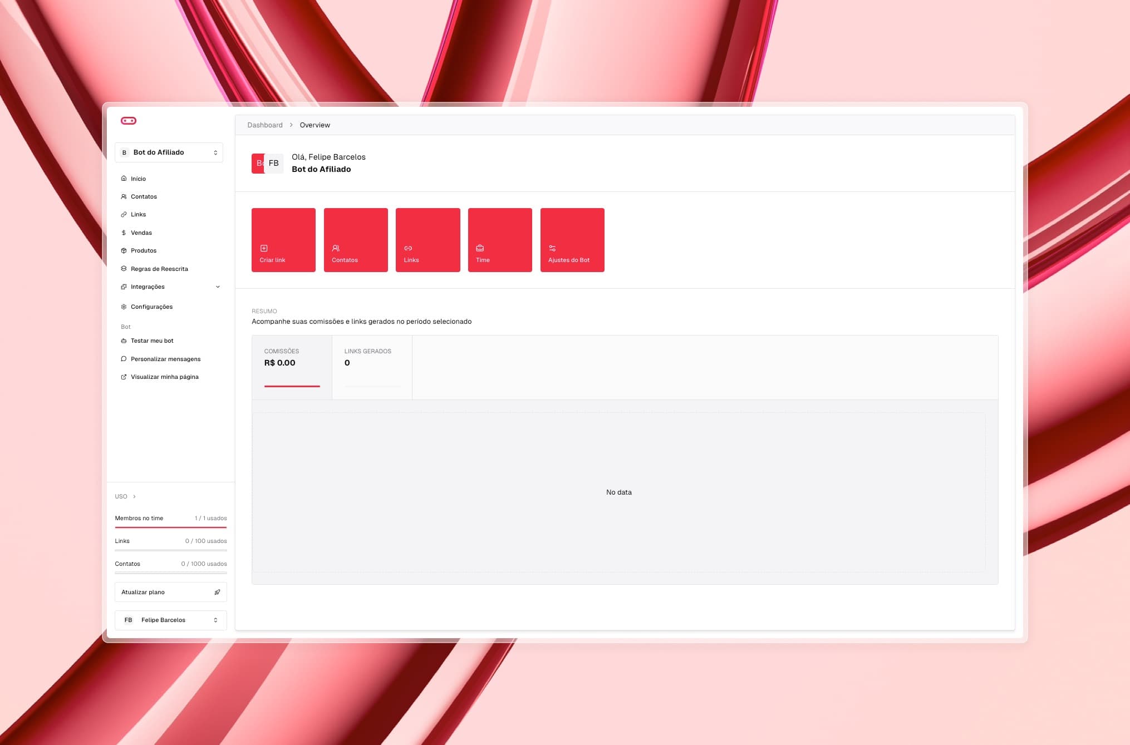Click the dollar icon beside Vendas
This screenshot has width=1130, height=745.
[x=124, y=233]
